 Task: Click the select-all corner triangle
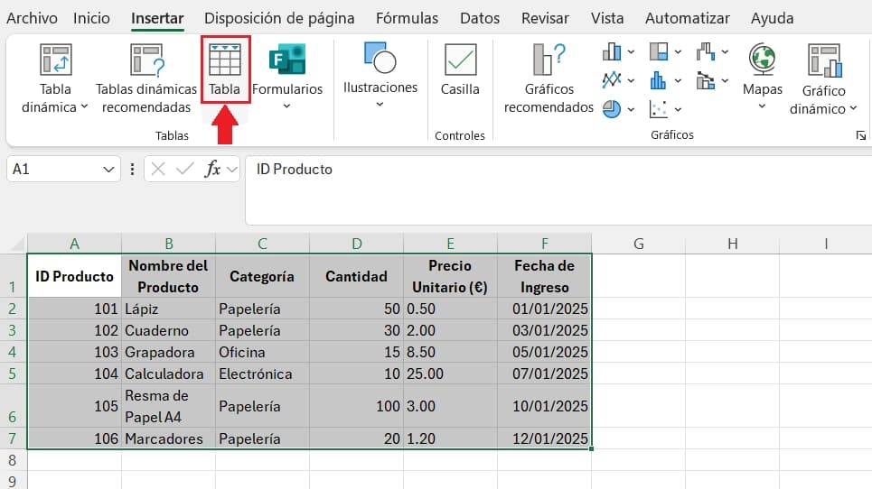tap(18, 244)
